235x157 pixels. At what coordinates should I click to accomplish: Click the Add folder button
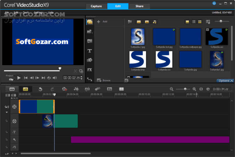(102, 22)
